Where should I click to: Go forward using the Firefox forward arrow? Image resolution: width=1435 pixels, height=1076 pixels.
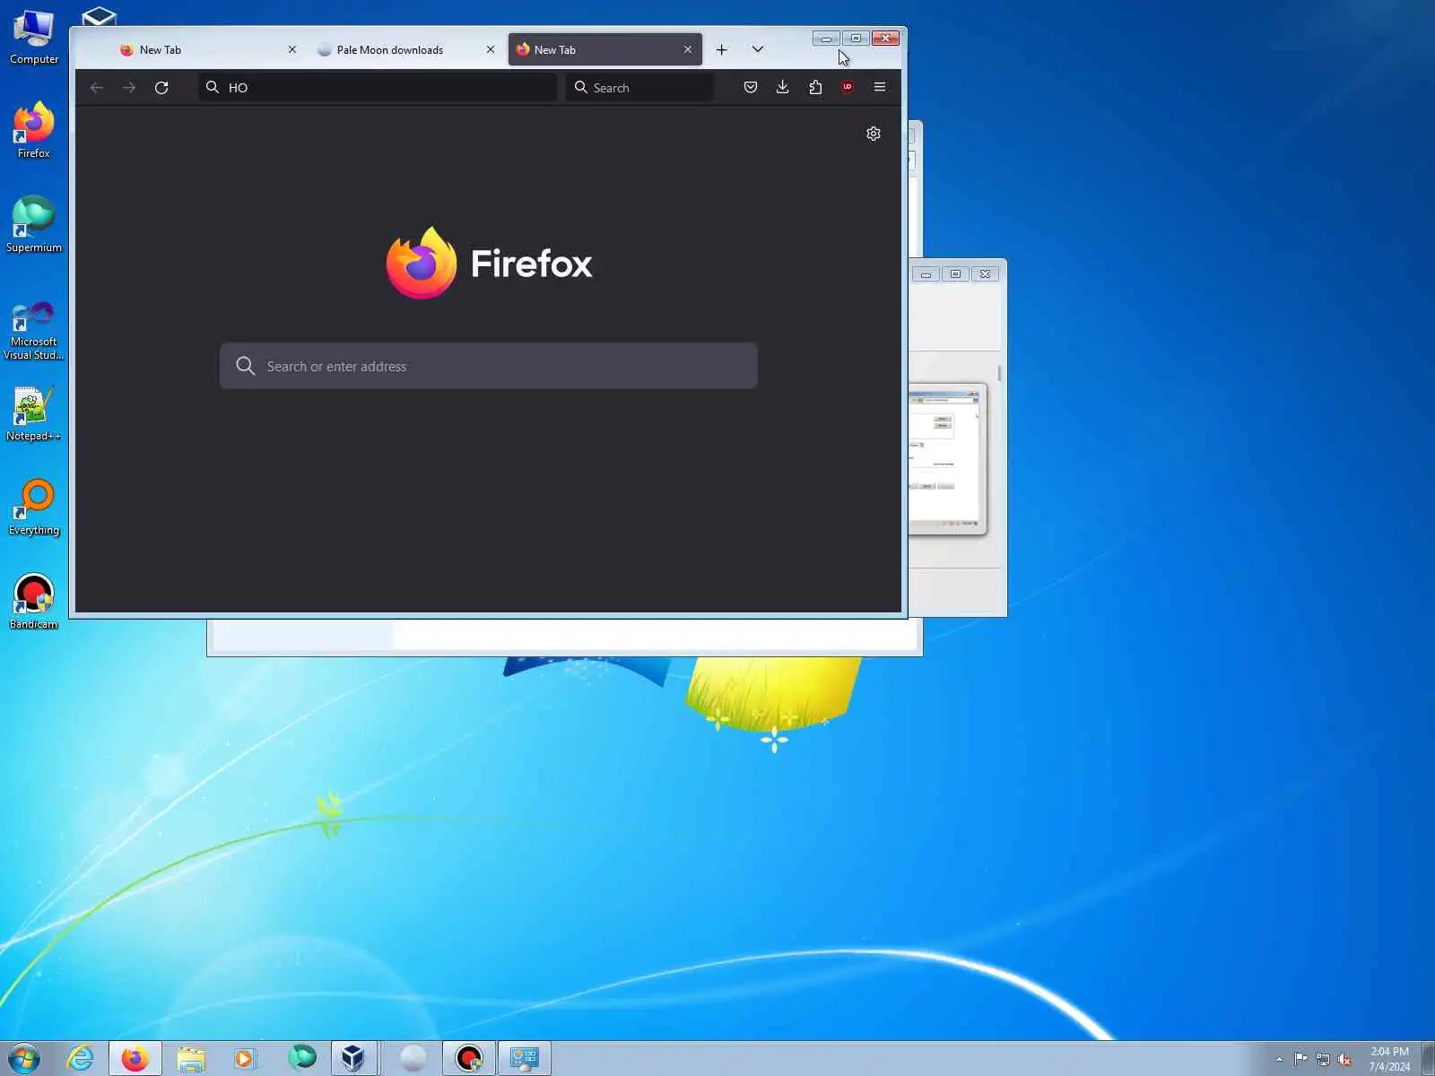pyautogui.click(x=129, y=87)
